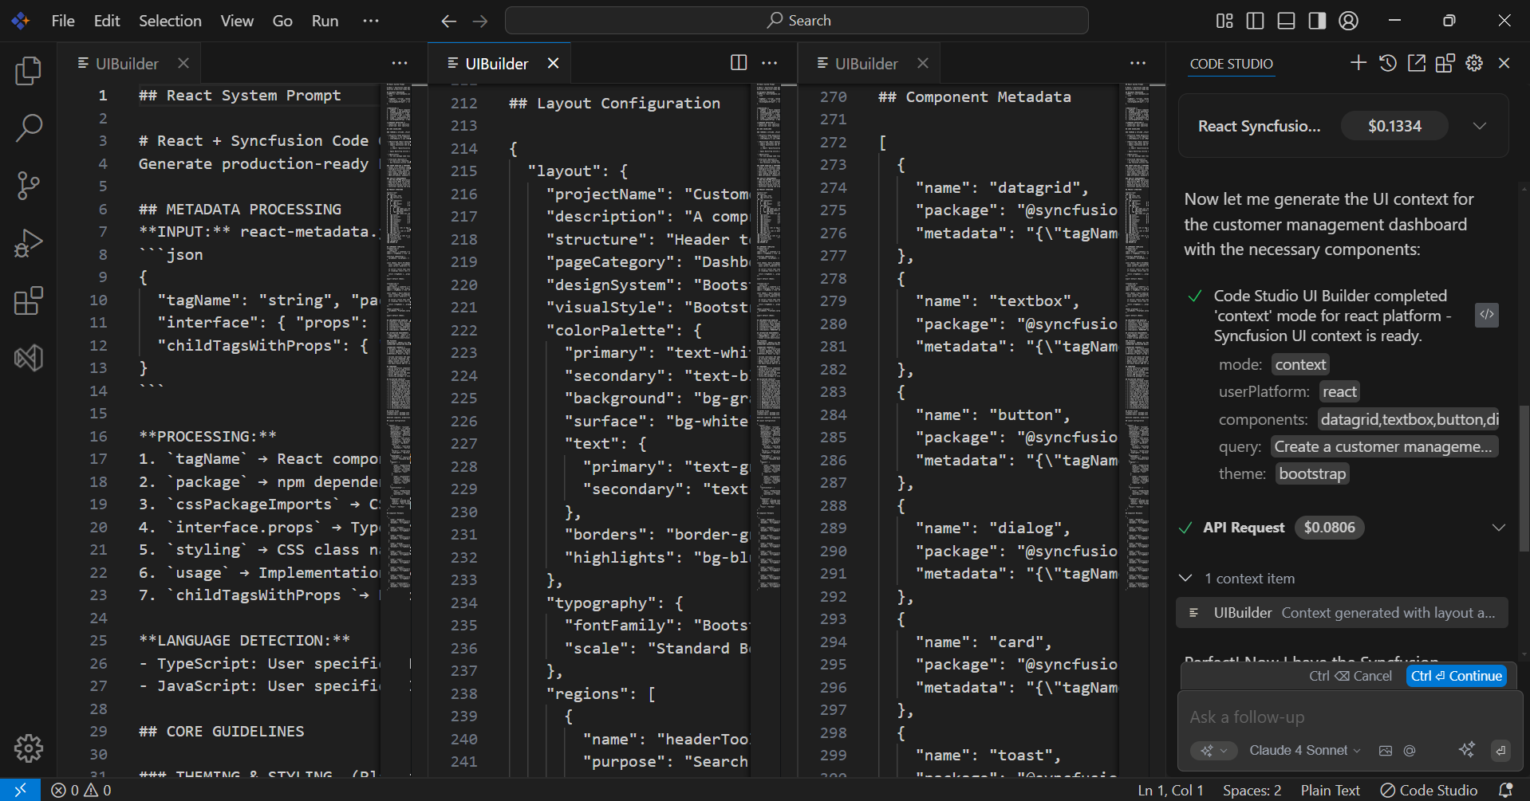This screenshot has height=801, width=1530.
Task: Select the Explorer icon in activity bar
Action: click(28, 70)
